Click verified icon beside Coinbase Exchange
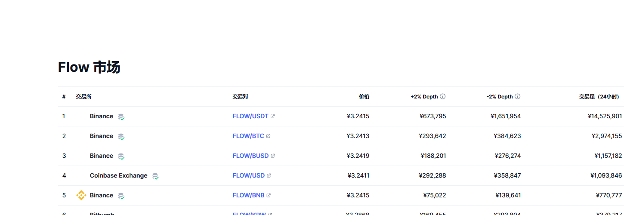This screenshot has height=215, width=624. [x=155, y=176]
